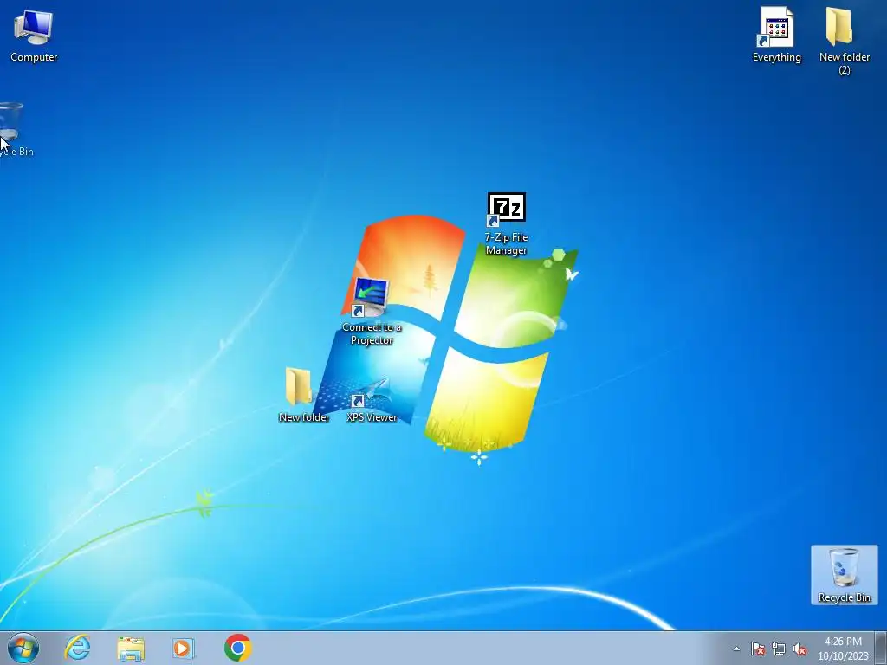887x665 pixels.
Task: Click the '7-Zip File Manager' label text
Action: (506, 243)
